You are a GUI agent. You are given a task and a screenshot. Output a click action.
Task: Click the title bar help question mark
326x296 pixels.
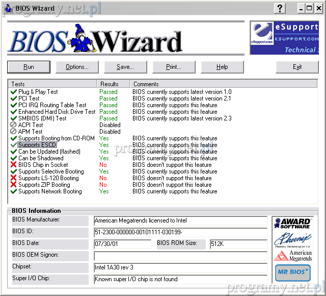280,8
